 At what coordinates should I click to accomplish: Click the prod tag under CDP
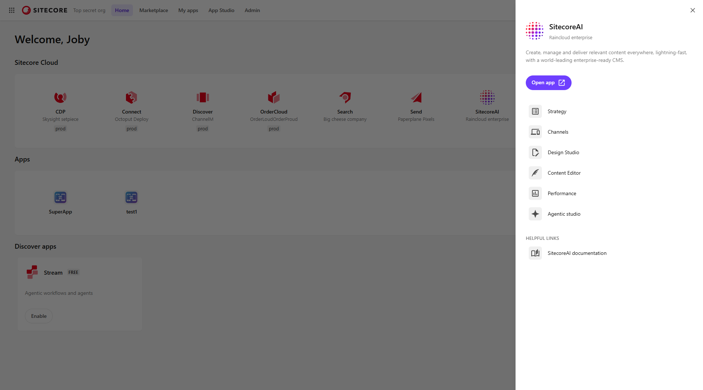[60, 129]
